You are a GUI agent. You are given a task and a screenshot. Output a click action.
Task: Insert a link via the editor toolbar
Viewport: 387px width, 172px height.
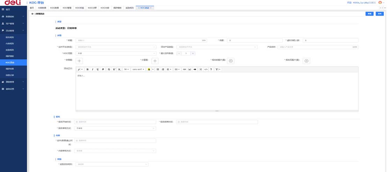pyautogui.click(x=185, y=69)
